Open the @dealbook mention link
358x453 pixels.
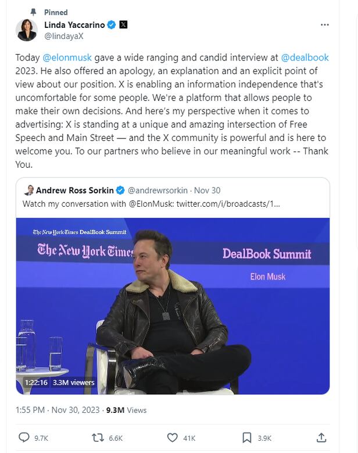click(x=305, y=58)
